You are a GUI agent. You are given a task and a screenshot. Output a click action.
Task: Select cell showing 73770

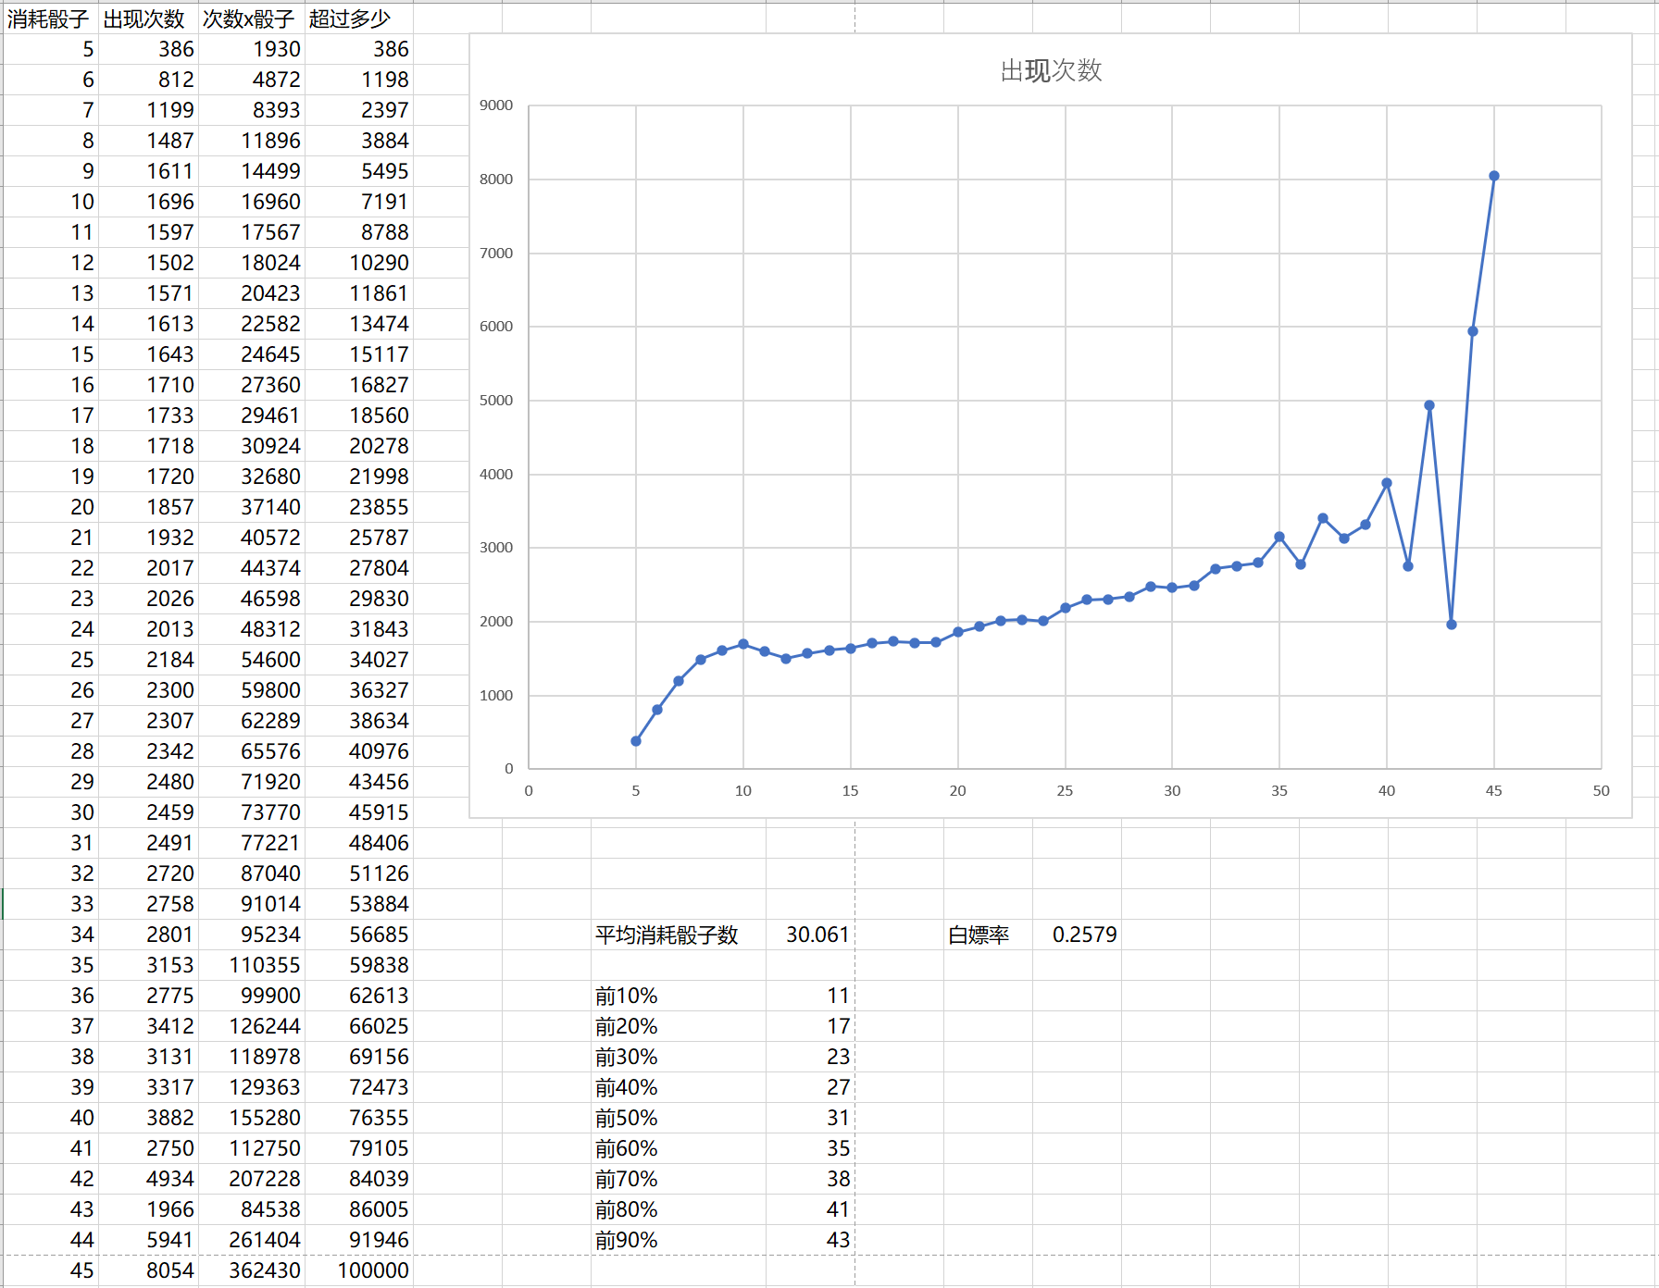(251, 812)
